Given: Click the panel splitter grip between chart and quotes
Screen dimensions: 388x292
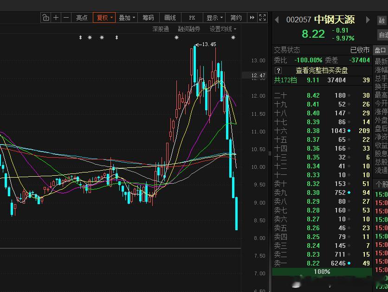Looking at the screenshot, I should (270, 154).
